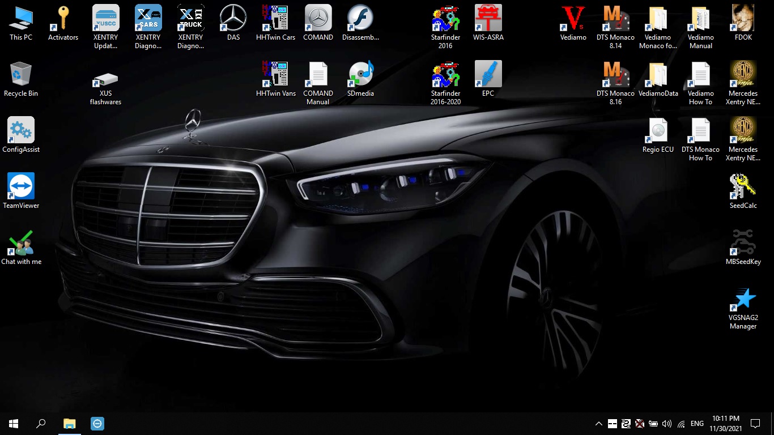
Task: Click the ENG language indicator
Action: (697, 424)
